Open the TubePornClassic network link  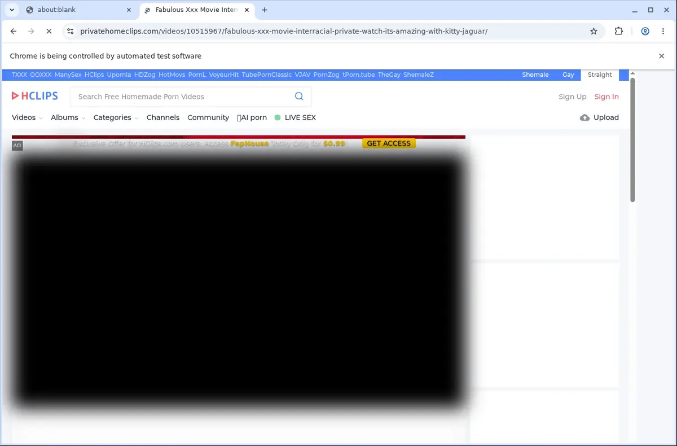click(267, 75)
